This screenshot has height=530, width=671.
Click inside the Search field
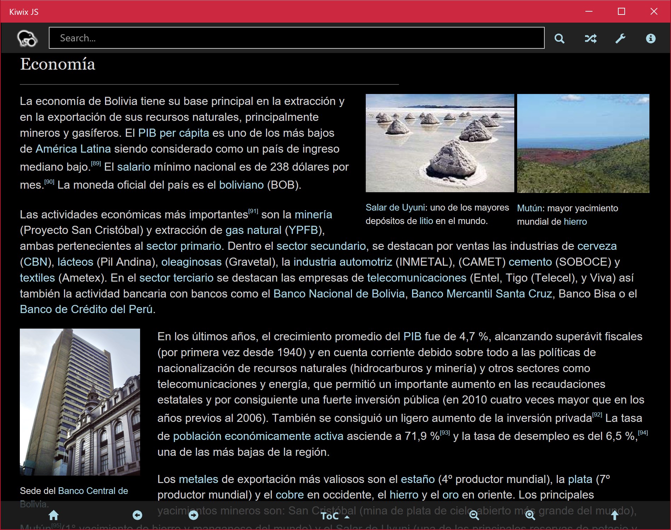click(296, 38)
